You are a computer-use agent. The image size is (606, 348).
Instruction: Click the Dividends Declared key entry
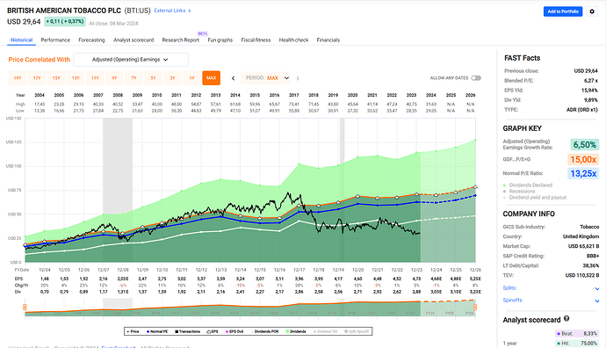(528, 185)
